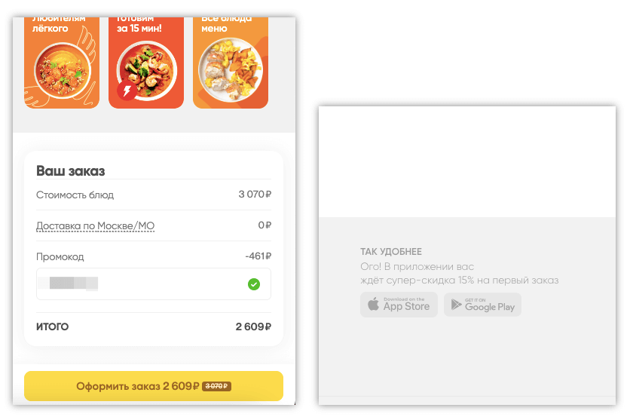The width and height of the screenshot is (630, 420).
Task: Click the lightning bolt icon on the 15-minute card
Action: pyautogui.click(x=127, y=91)
